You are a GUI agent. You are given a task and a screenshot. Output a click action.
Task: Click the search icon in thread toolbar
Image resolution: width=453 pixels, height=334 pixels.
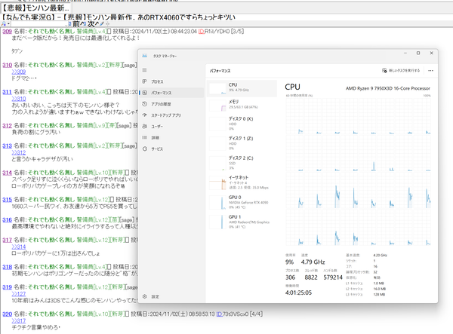click(4, 24)
